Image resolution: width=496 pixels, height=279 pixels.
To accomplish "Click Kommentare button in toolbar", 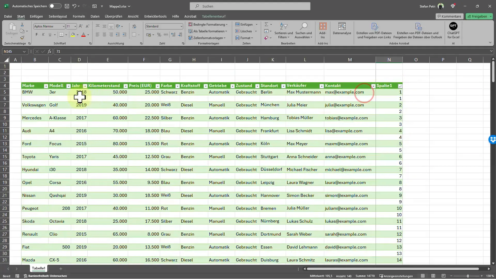I will click(449, 16).
